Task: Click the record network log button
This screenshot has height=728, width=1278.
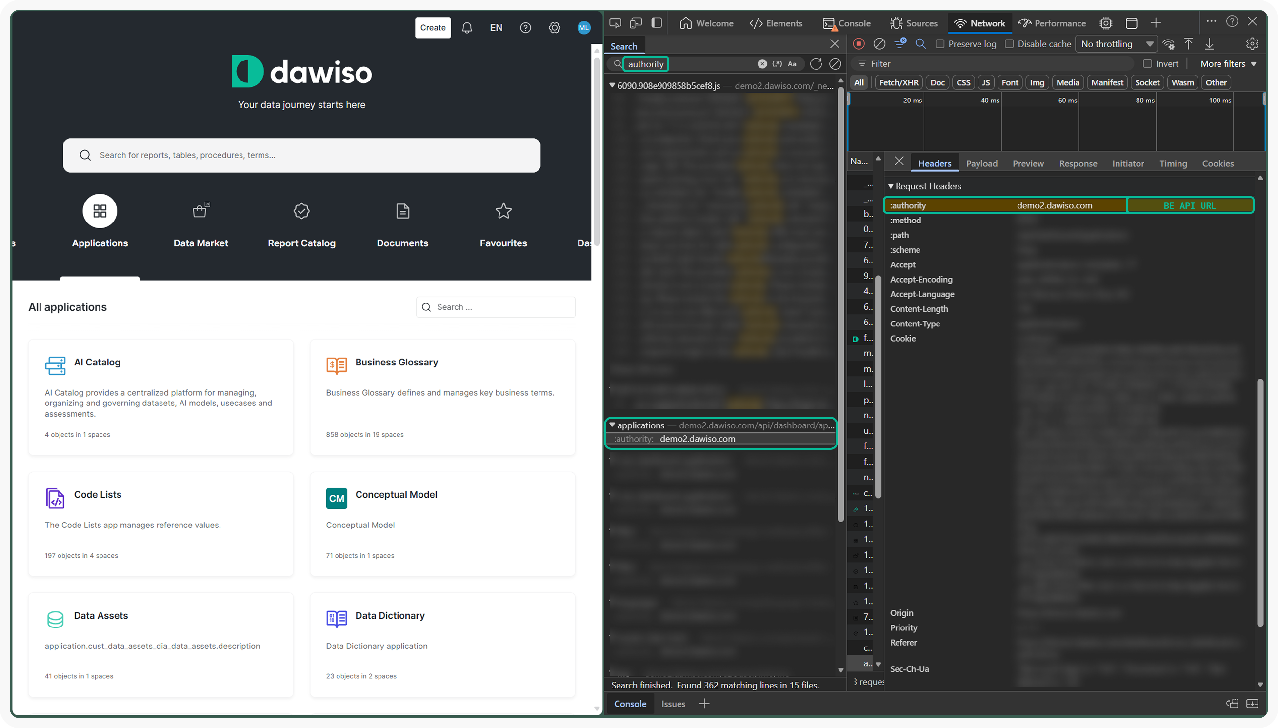Action: pos(859,44)
